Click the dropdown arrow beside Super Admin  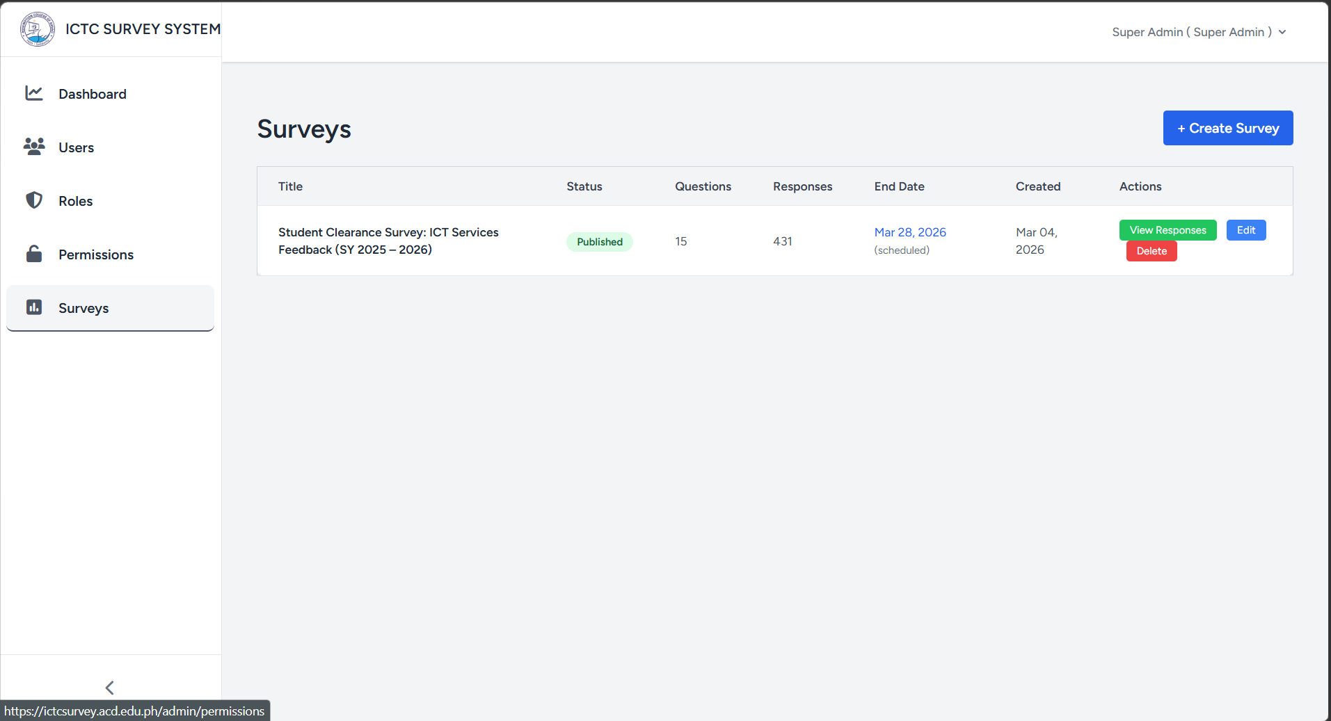click(x=1282, y=33)
